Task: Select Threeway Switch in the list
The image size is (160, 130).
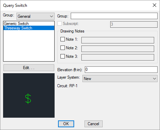Action: [x=29, y=28]
